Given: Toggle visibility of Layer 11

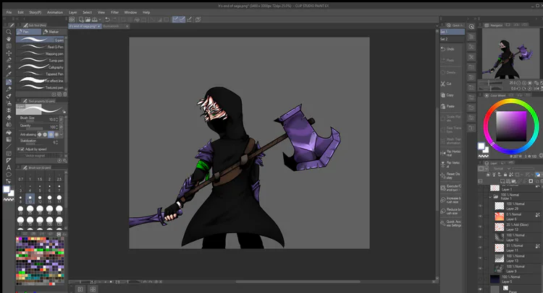Looking at the screenshot, I should [x=480, y=248].
